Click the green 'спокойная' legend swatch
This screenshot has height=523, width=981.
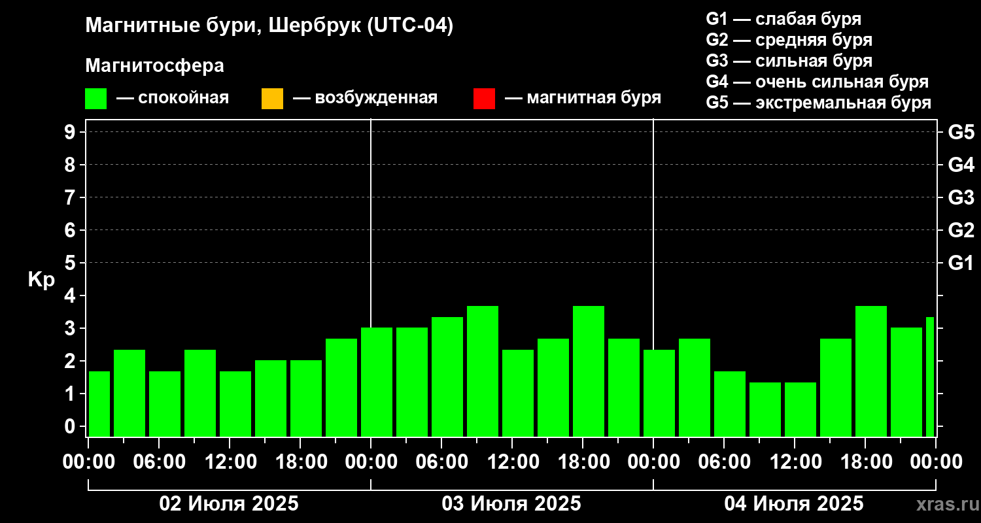point(96,99)
